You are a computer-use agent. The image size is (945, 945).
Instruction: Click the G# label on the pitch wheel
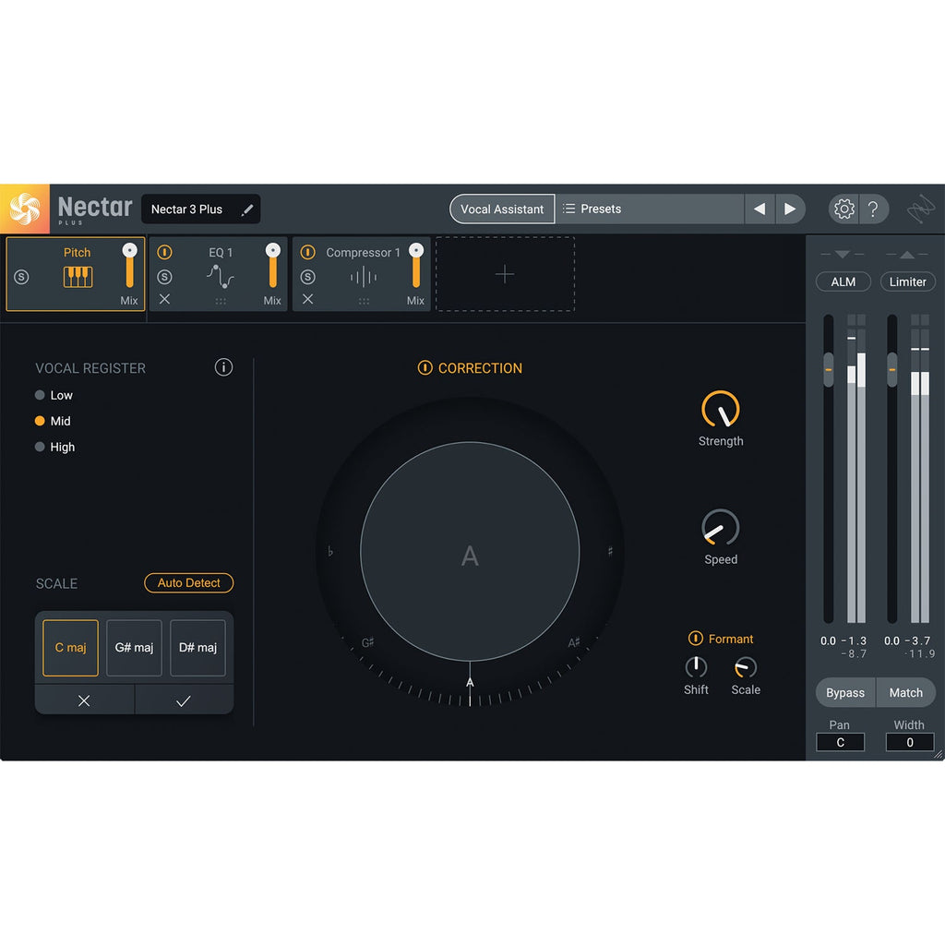367,643
